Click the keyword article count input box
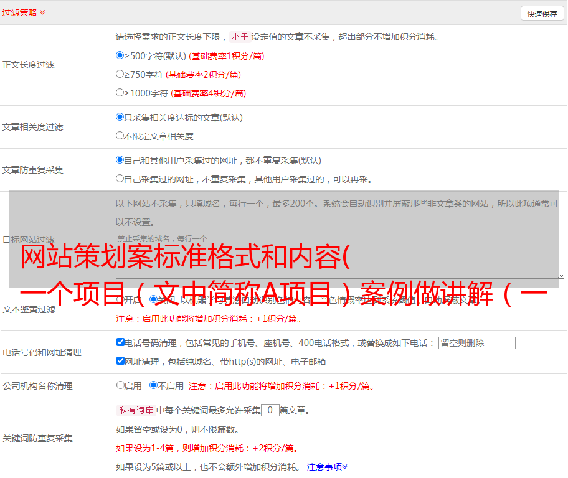The image size is (568, 478). [x=270, y=410]
